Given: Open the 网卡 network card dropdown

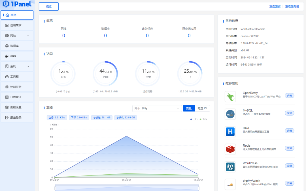Looking at the screenshot, I should [x=157, y=108].
